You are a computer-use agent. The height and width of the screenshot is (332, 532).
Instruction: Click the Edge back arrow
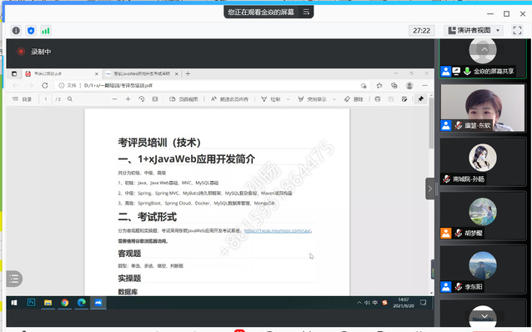16,86
